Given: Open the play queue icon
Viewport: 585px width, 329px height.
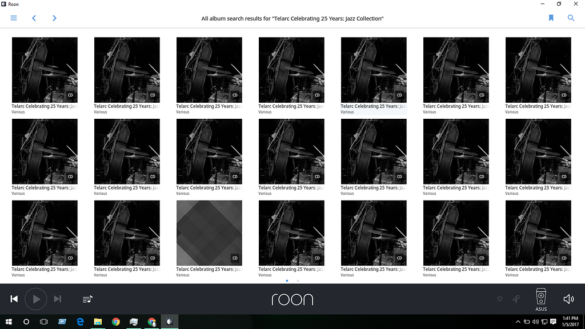Looking at the screenshot, I should click(87, 299).
